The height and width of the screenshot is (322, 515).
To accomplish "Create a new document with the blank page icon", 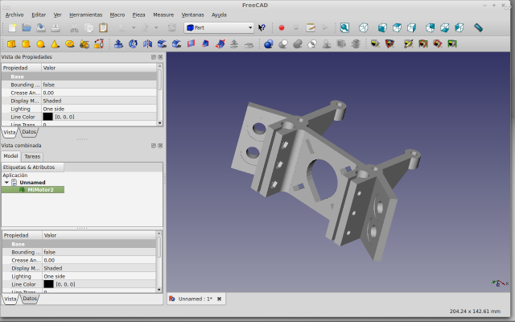I will pos(12,28).
